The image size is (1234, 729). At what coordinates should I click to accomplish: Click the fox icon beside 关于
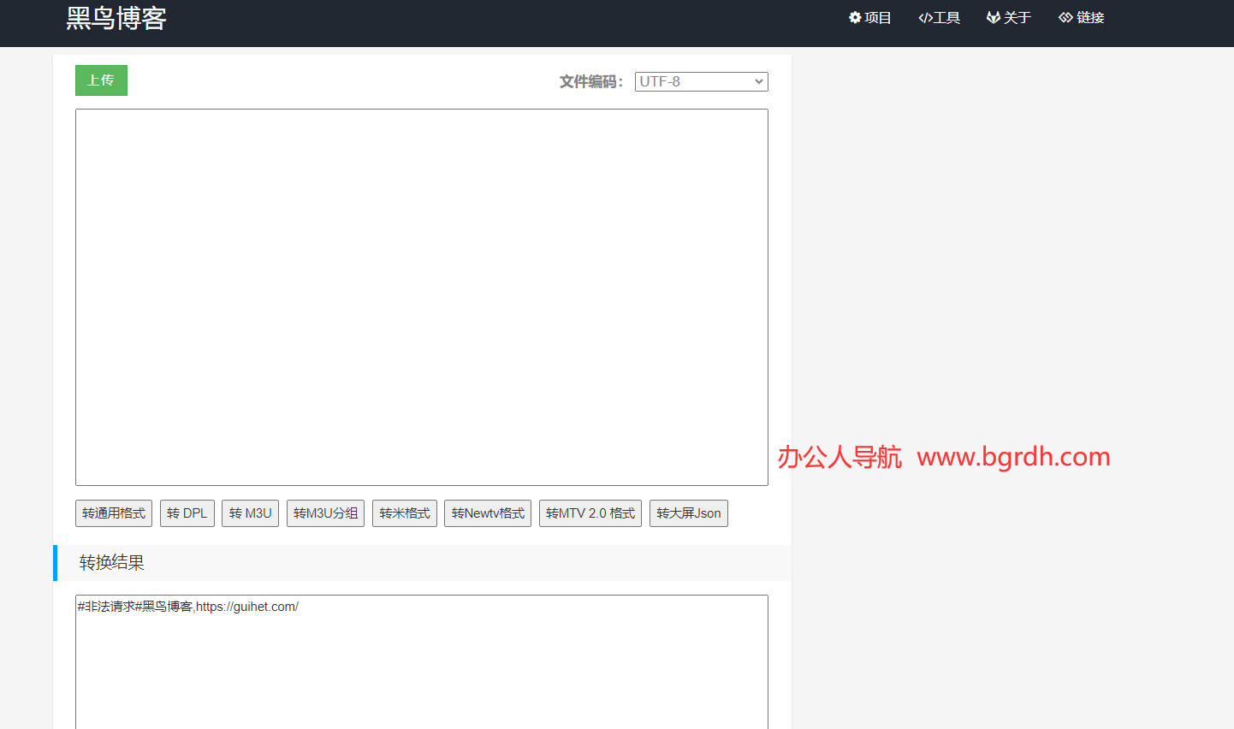[x=994, y=17]
